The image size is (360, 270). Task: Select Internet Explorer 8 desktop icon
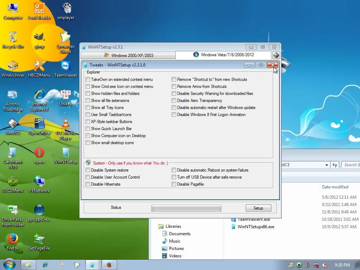39,100
